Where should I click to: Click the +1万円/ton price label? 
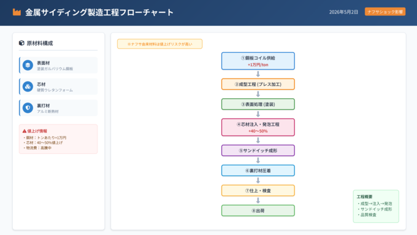pos(258,64)
